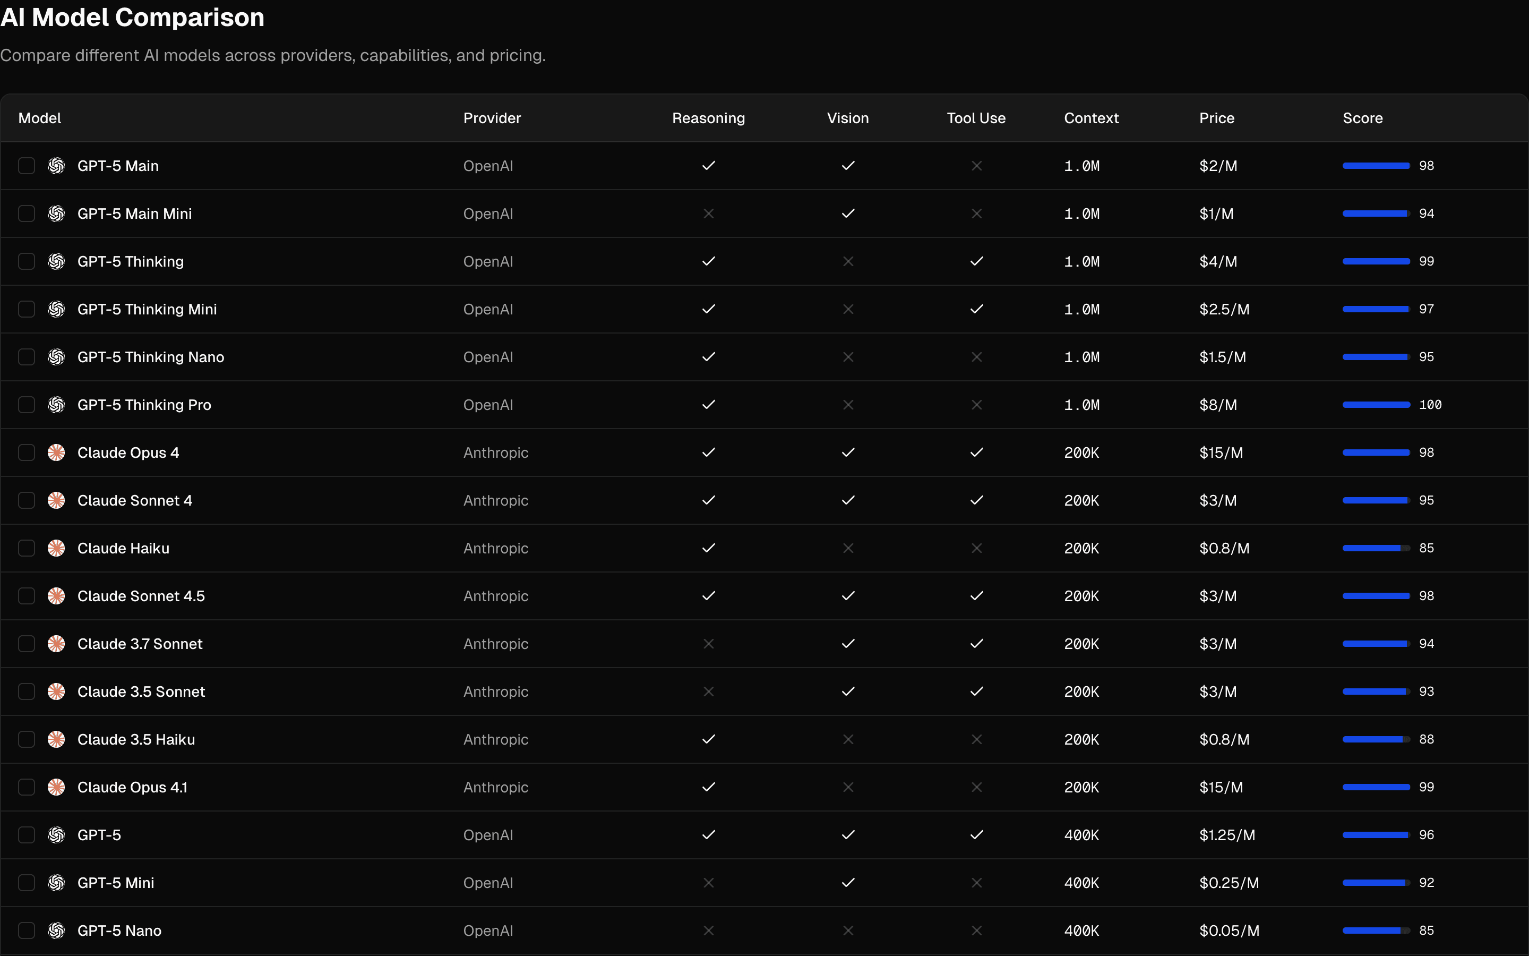1529x956 pixels.
Task: Sort the table by the Score column
Action: pos(1362,117)
